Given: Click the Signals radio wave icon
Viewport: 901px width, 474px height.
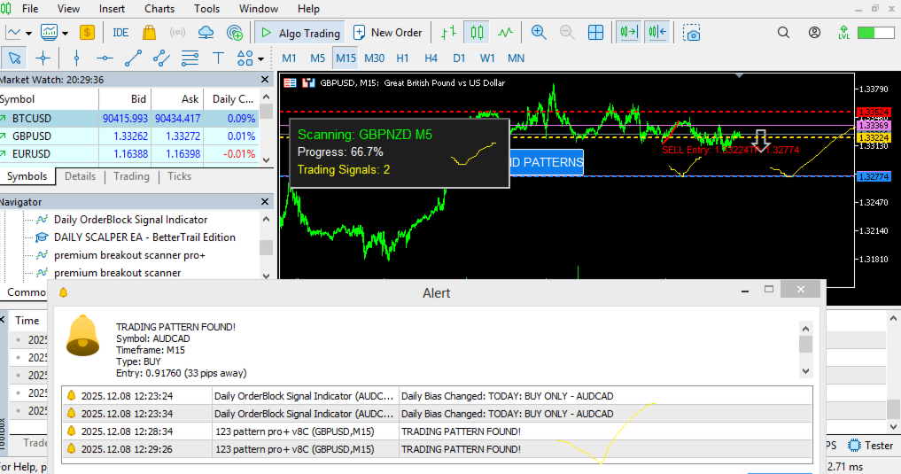Looking at the screenshot, I should [177, 33].
